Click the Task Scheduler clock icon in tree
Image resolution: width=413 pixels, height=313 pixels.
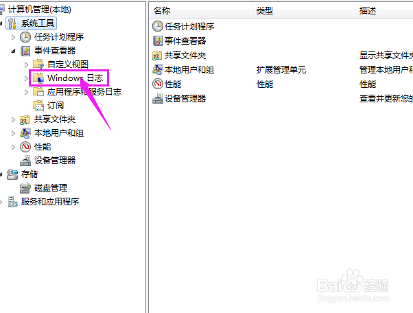pyautogui.click(x=25, y=37)
